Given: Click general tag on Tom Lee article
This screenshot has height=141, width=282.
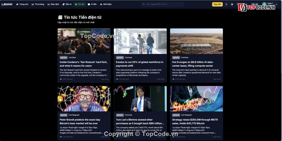Looking at the screenshot, I should click(x=120, y=115).
